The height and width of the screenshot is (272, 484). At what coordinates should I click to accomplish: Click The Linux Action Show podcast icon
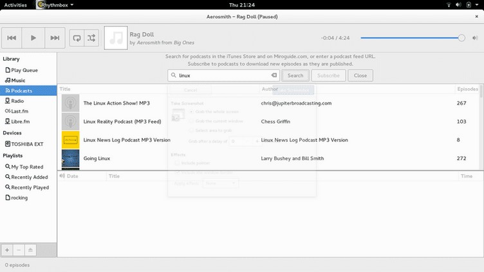(70, 103)
